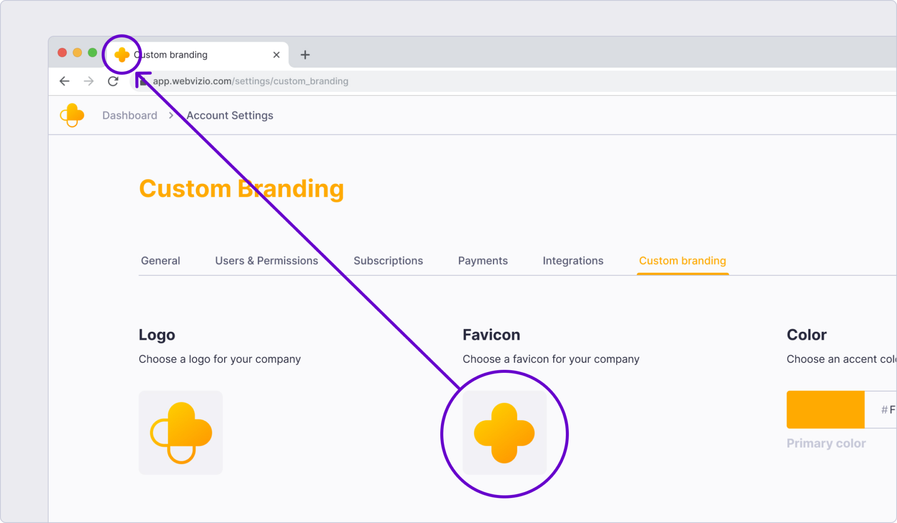Click the browser back arrow
Screen dimensions: 897x523
[x=64, y=81]
